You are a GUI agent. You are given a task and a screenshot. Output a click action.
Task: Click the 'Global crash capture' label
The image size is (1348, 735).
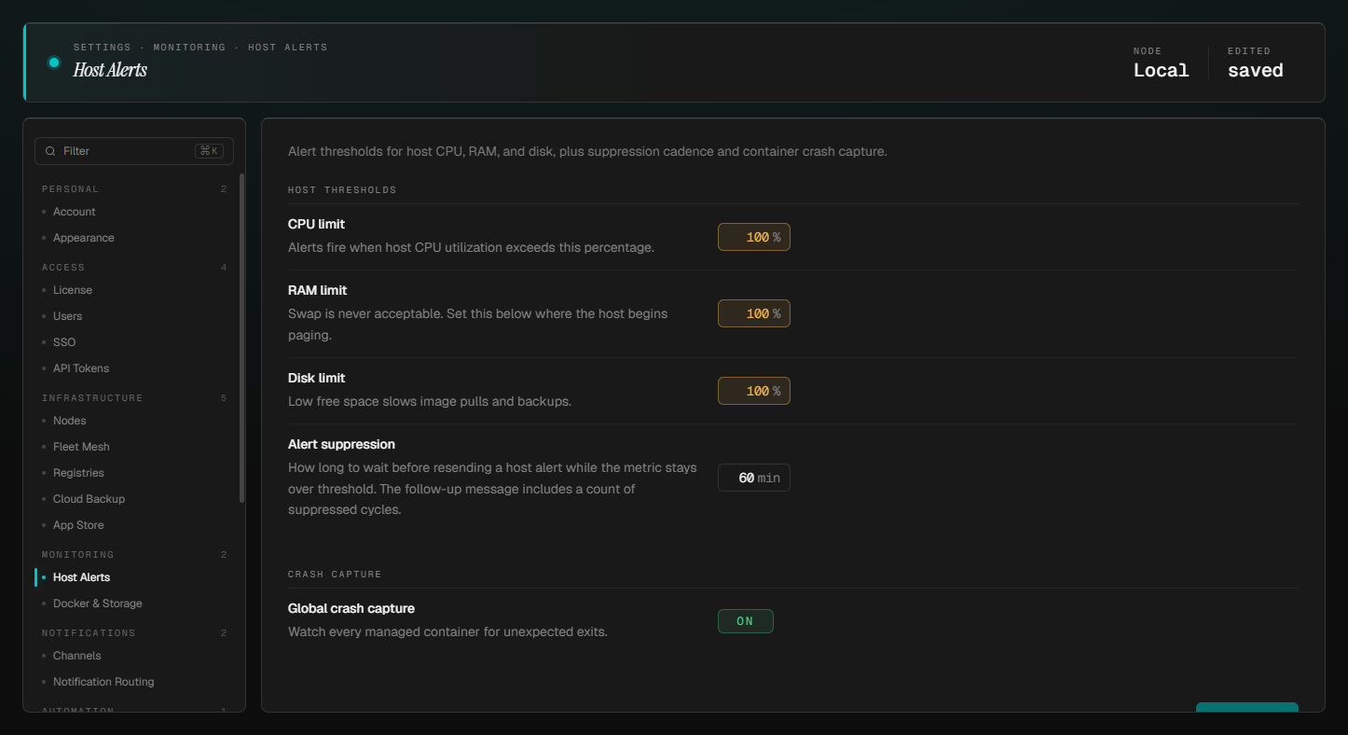pos(351,609)
